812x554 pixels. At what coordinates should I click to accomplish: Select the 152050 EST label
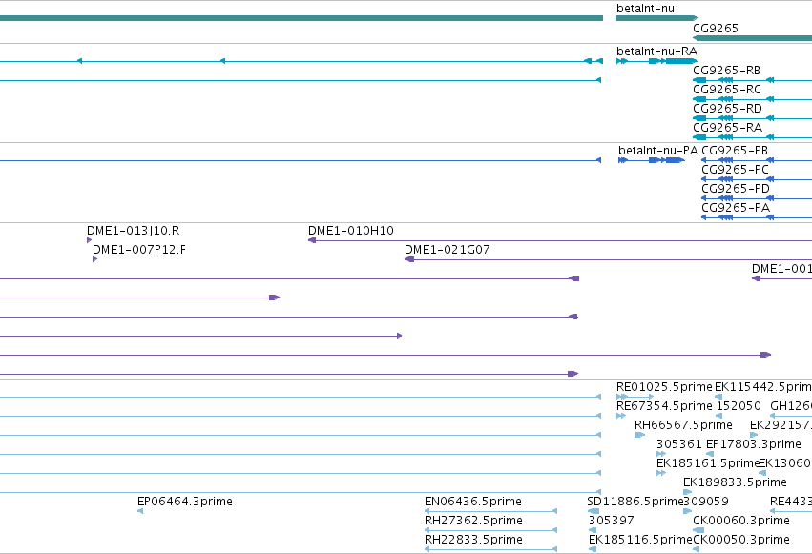[739, 406]
